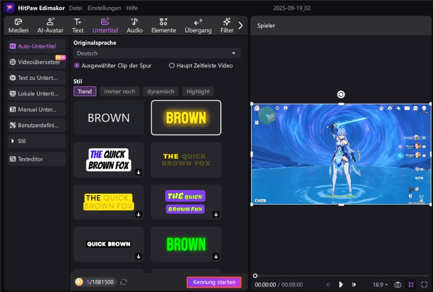Select the Audio tool icon

134,25
